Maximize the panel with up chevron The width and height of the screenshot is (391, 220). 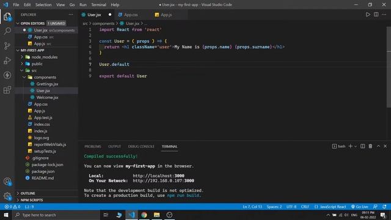tap(378, 146)
